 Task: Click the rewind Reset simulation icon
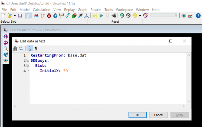tap(114, 16)
